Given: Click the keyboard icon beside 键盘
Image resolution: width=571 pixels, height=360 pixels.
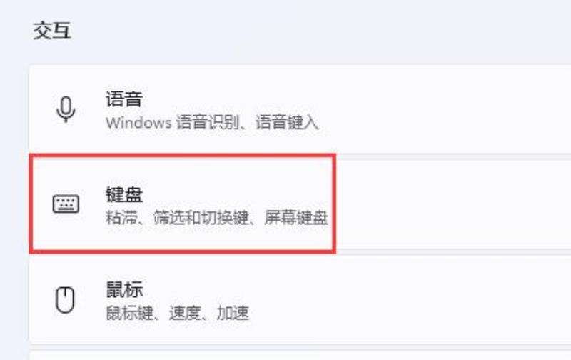Looking at the screenshot, I should 66,204.
